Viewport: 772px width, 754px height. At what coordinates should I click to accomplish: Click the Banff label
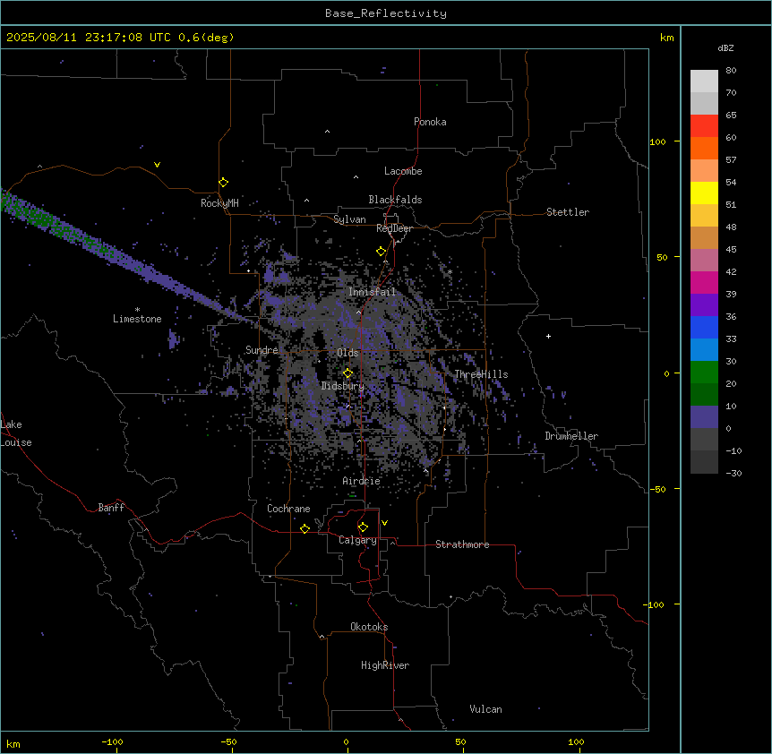pyautogui.click(x=111, y=508)
